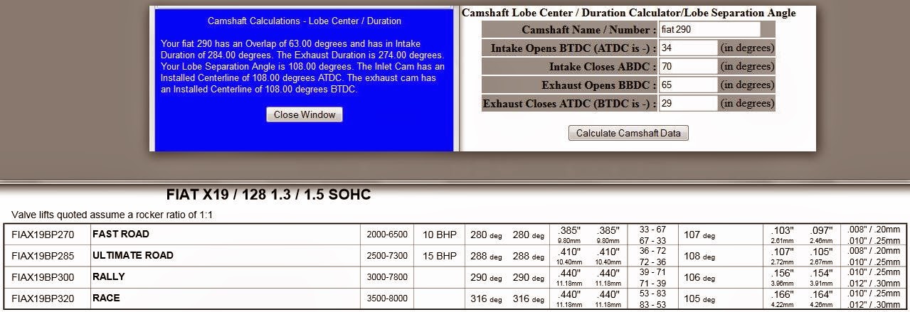
Task: Select the FIAX19BP300 part number cell
Action: [48, 276]
